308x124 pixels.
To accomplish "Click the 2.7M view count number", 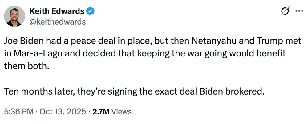I will (x=101, y=111).
